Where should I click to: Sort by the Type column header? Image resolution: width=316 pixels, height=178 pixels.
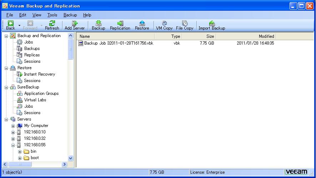tap(168, 36)
